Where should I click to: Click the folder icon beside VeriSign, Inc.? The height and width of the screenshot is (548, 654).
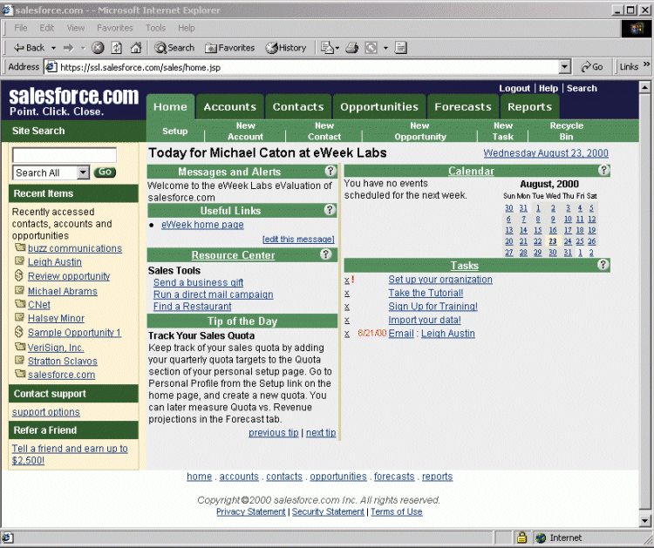(x=19, y=346)
